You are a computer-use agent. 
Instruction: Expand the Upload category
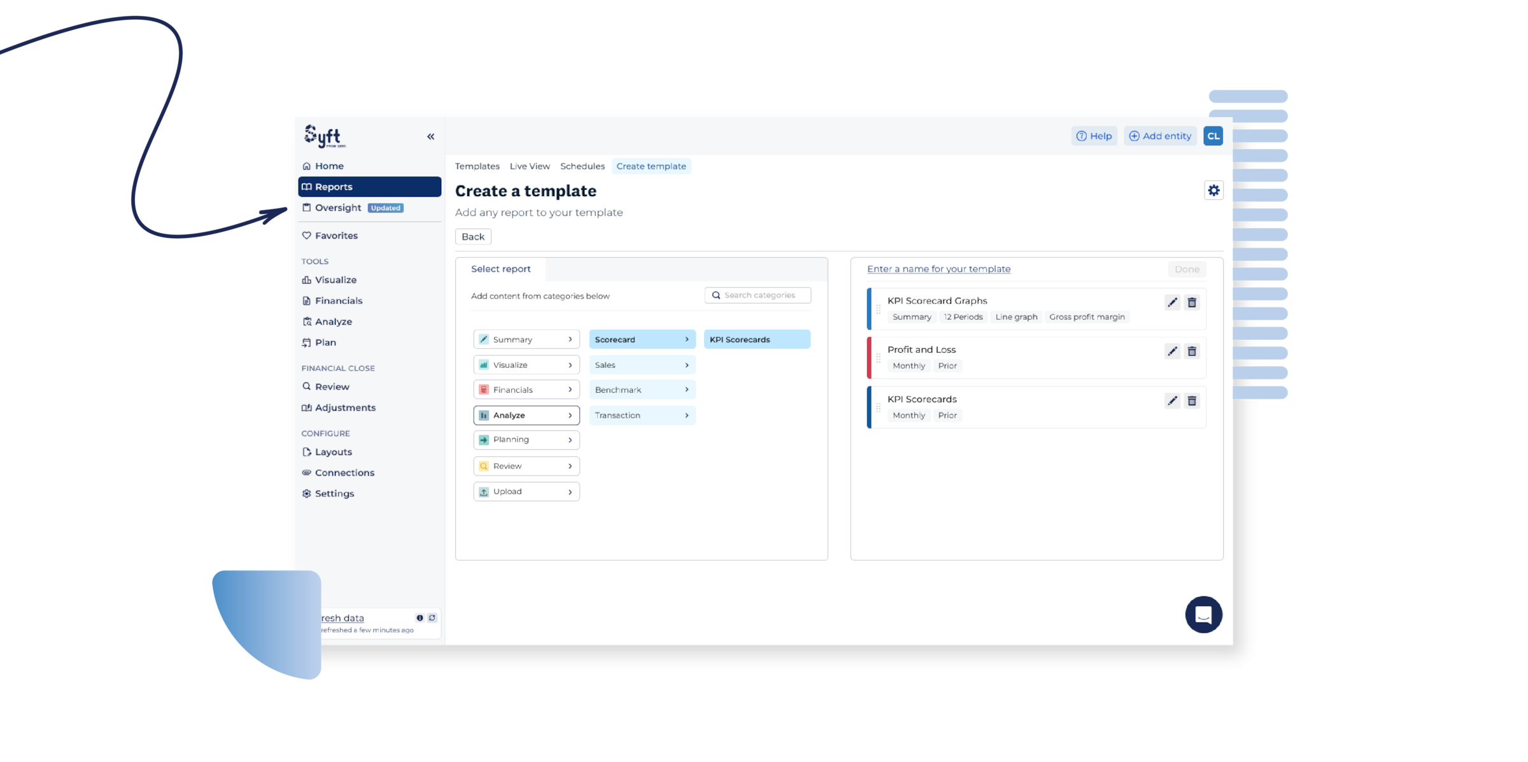(527, 491)
